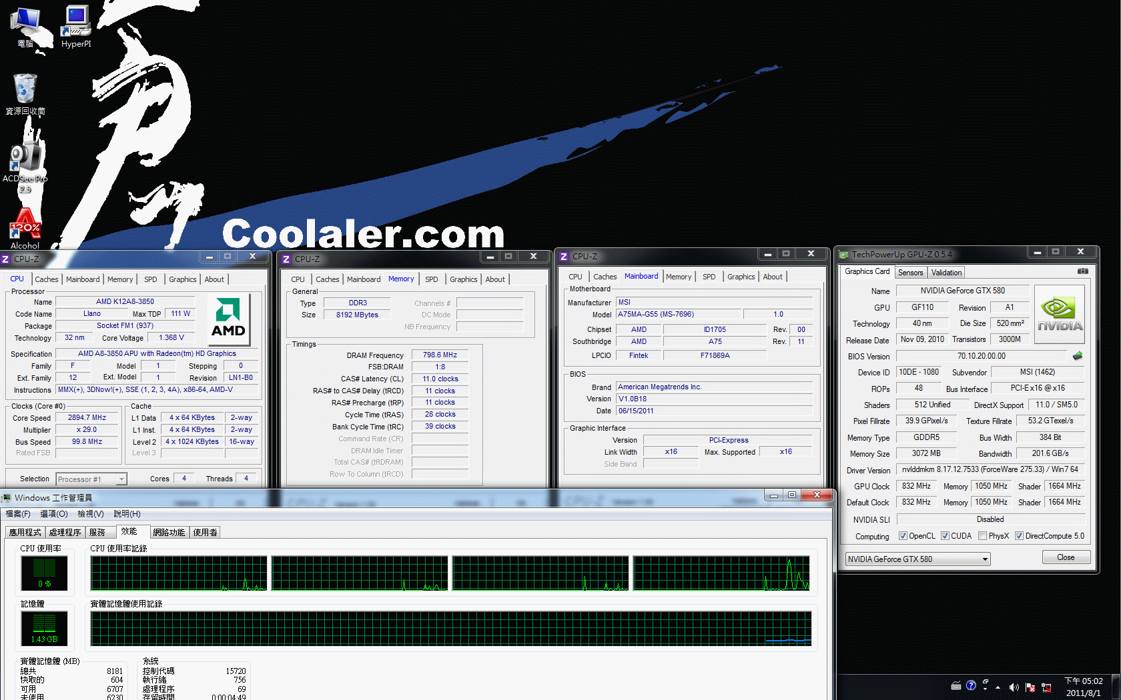Open Mainboard tab in the CPU-Z Memory window
1121x700 pixels.
click(364, 279)
